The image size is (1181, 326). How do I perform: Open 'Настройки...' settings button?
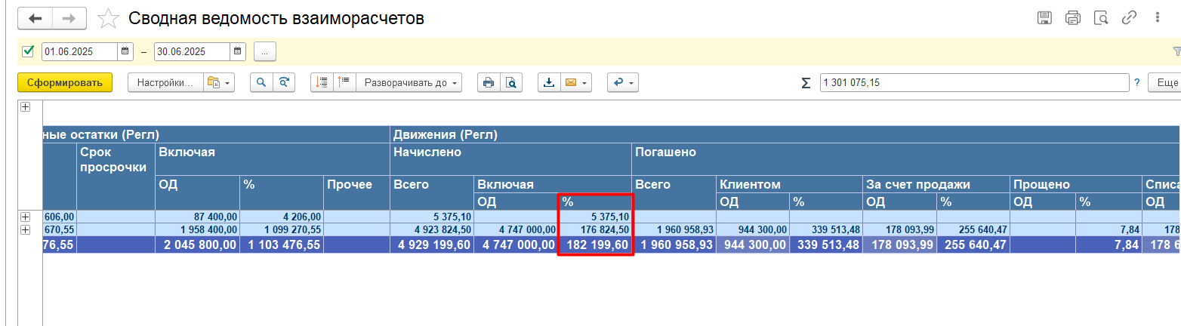tap(165, 82)
